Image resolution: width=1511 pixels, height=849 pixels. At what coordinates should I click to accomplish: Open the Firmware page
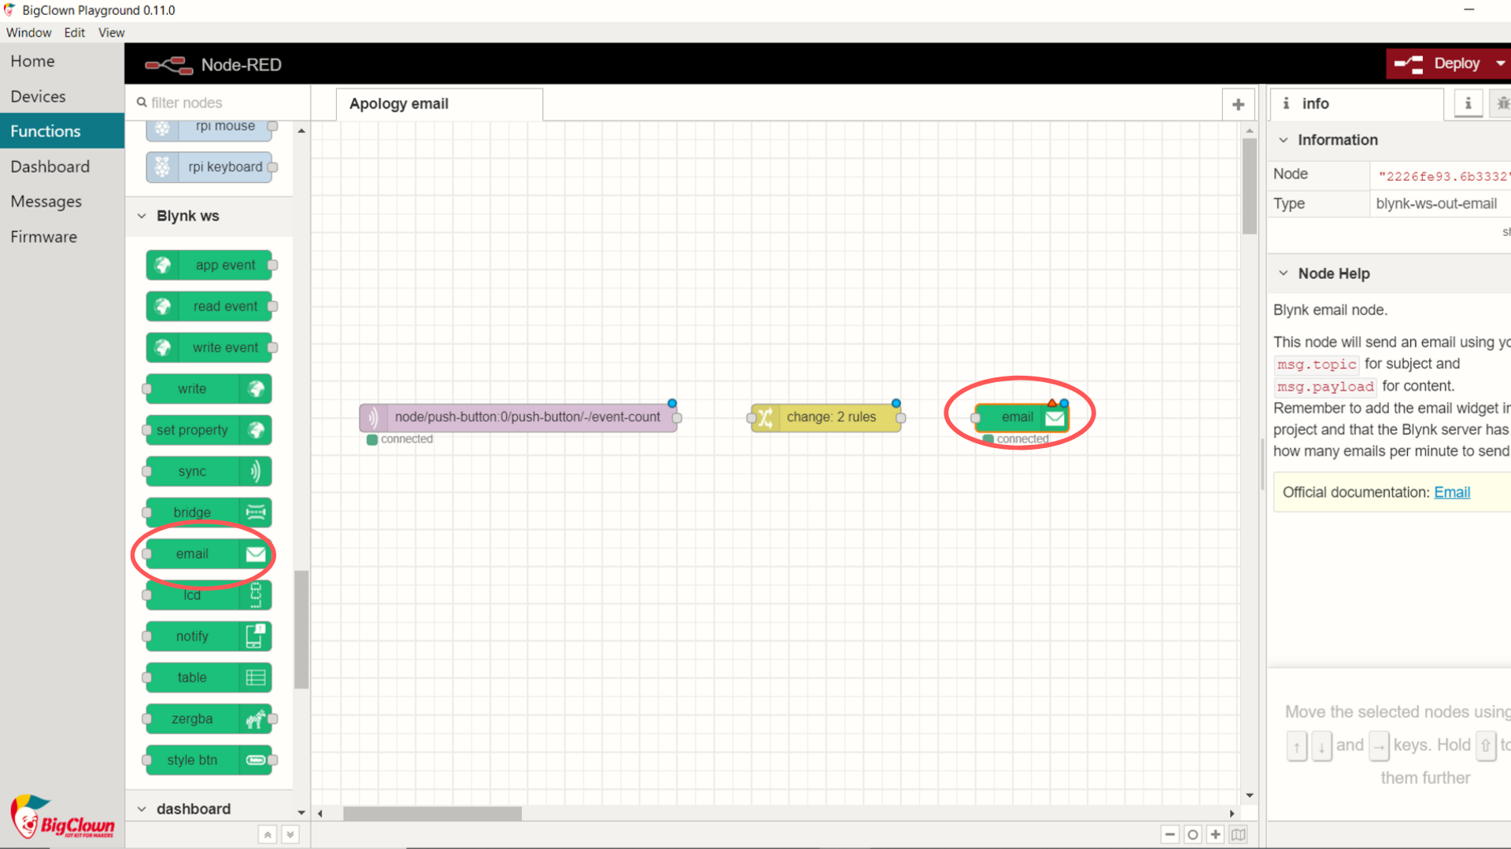[x=62, y=237]
